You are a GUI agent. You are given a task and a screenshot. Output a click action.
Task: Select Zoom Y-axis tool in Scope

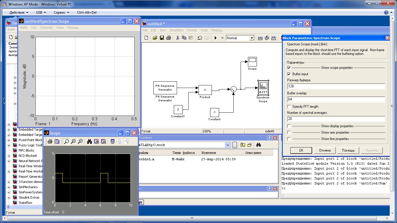(81, 141)
